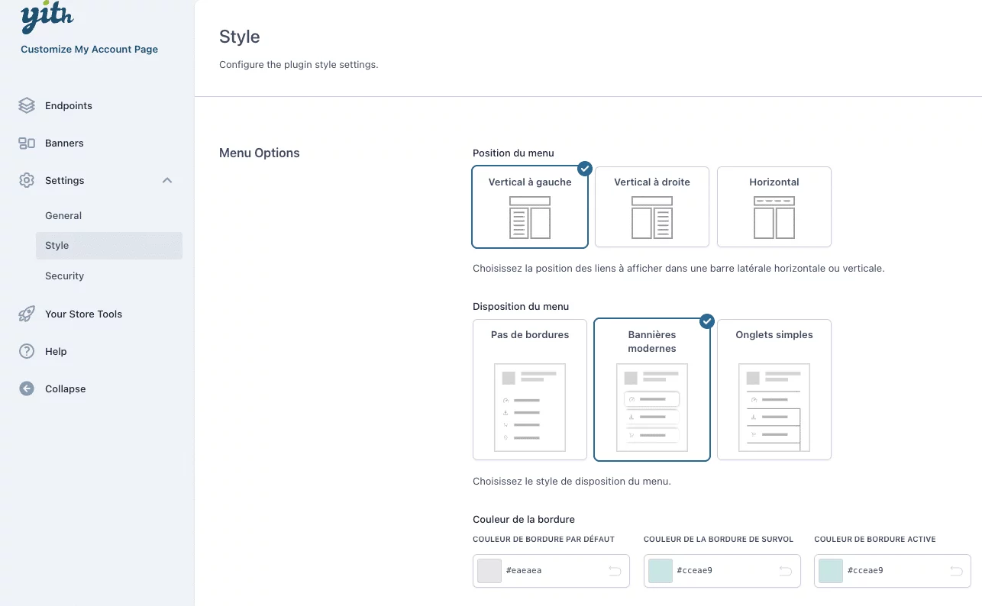Switch to the General settings page
This screenshot has width=982, height=606.
click(x=63, y=215)
